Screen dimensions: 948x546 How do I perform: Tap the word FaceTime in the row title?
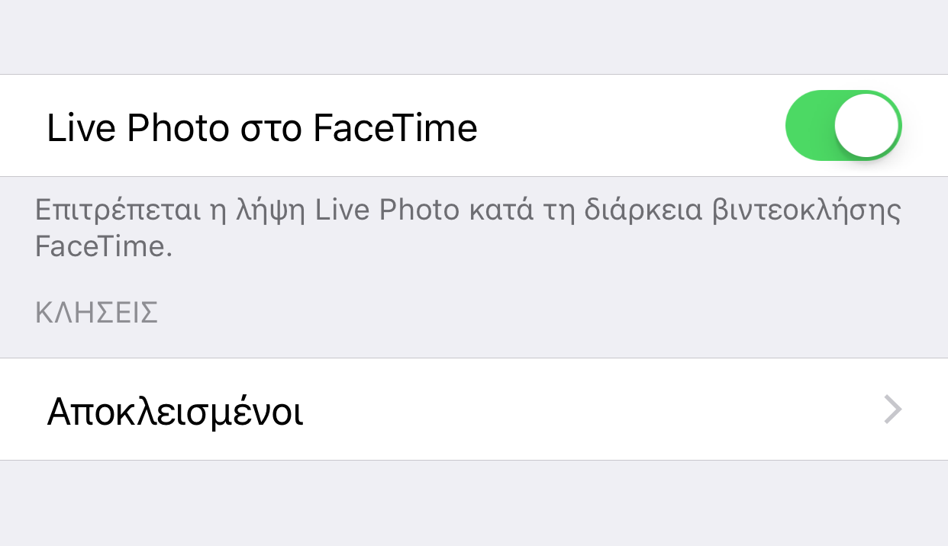(x=395, y=128)
